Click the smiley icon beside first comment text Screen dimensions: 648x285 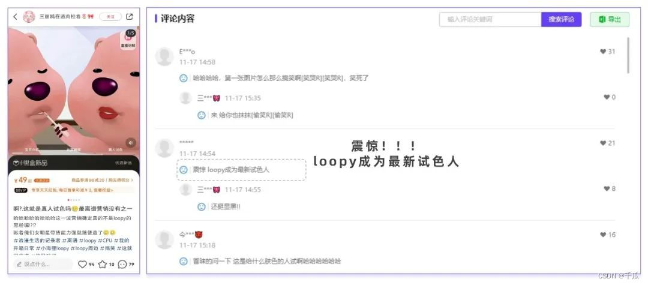[184, 78]
